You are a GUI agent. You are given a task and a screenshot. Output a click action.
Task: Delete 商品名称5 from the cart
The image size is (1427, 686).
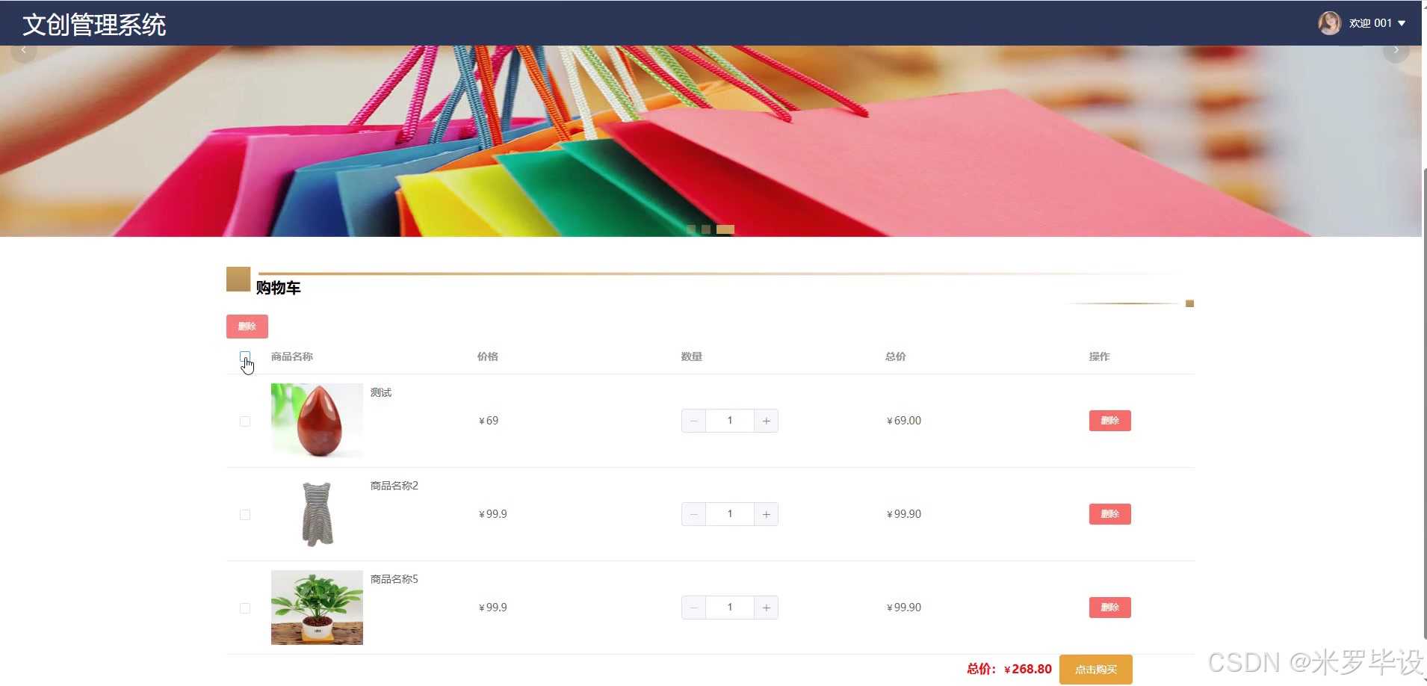(1110, 608)
